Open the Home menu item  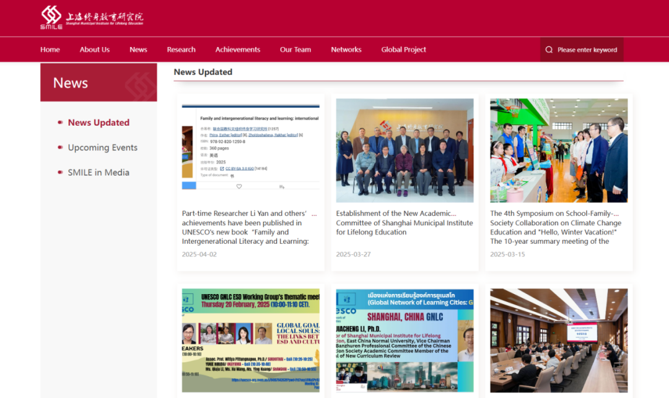pyautogui.click(x=50, y=50)
